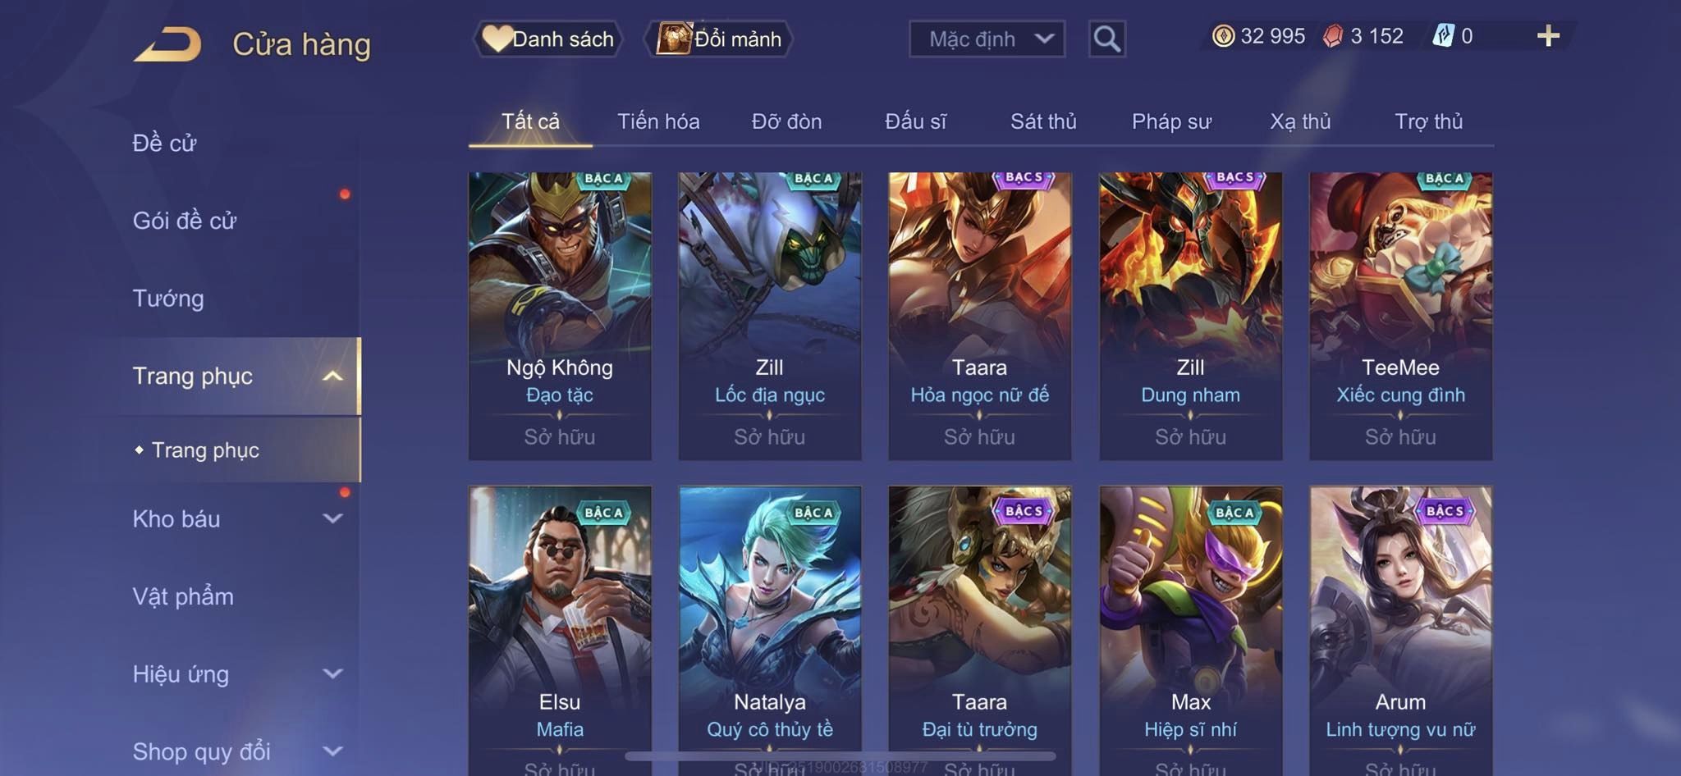Expand the Hiệu ứng sidebar section
Viewport: 1681px width, 776px height.
click(332, 673)
